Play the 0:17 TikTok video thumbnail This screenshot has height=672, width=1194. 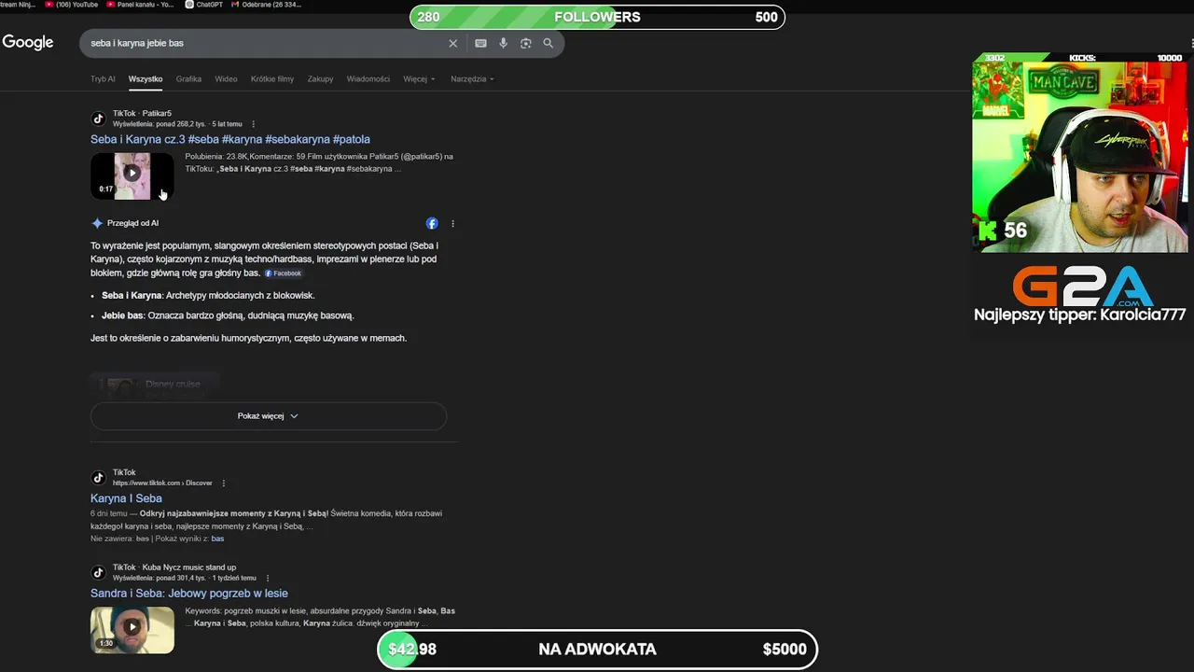(x=132, y=175)
